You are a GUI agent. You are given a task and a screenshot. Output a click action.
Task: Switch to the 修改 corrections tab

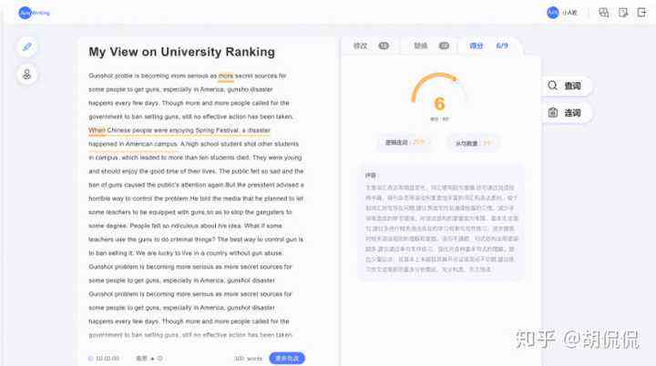[x=371, y=46]
